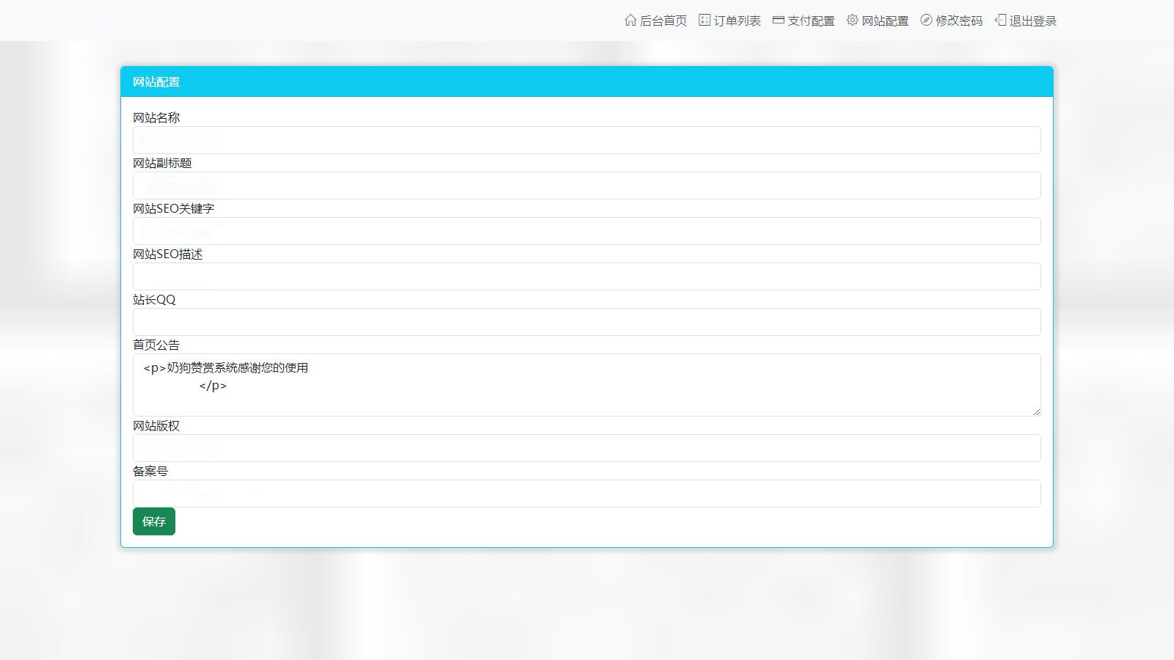Viewport: 1174px width, 660px height.
Task: Click the 网站SEO描述 input field
Action: click(x=586, y=276)
